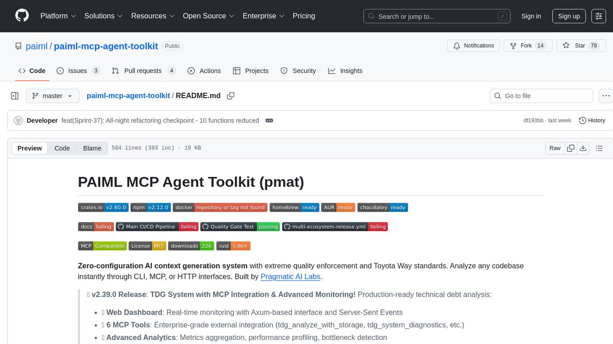Expand the Platform menu
Image resolution: width=613 pixels, height=344 pixels.
(58, 16)
